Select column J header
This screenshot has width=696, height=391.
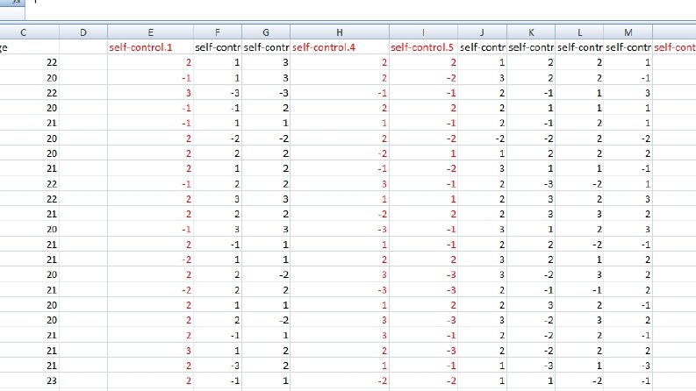(482, 32)
